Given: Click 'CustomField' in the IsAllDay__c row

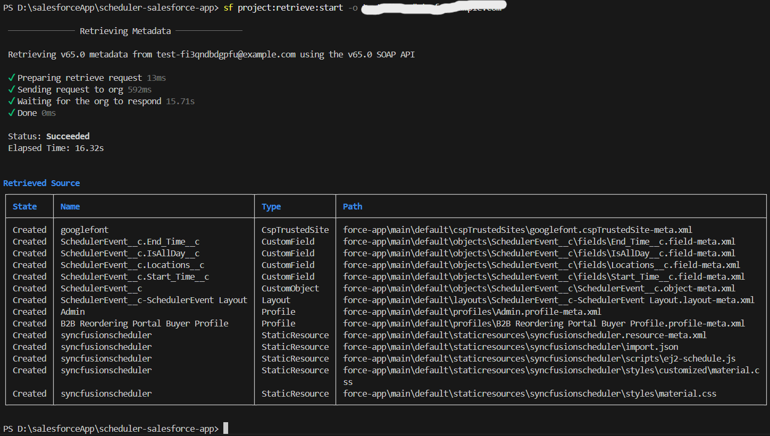Looking at the screenshot, I should (288, 253).
